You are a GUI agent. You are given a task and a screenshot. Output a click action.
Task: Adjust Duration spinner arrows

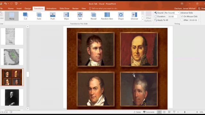pos(178,16)
